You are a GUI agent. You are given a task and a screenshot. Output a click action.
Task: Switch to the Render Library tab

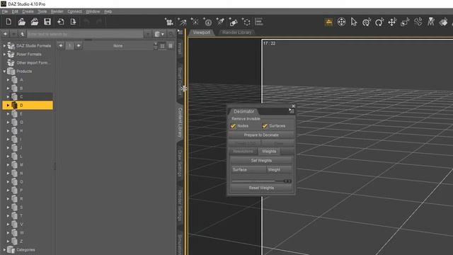[x=237, y=33]
